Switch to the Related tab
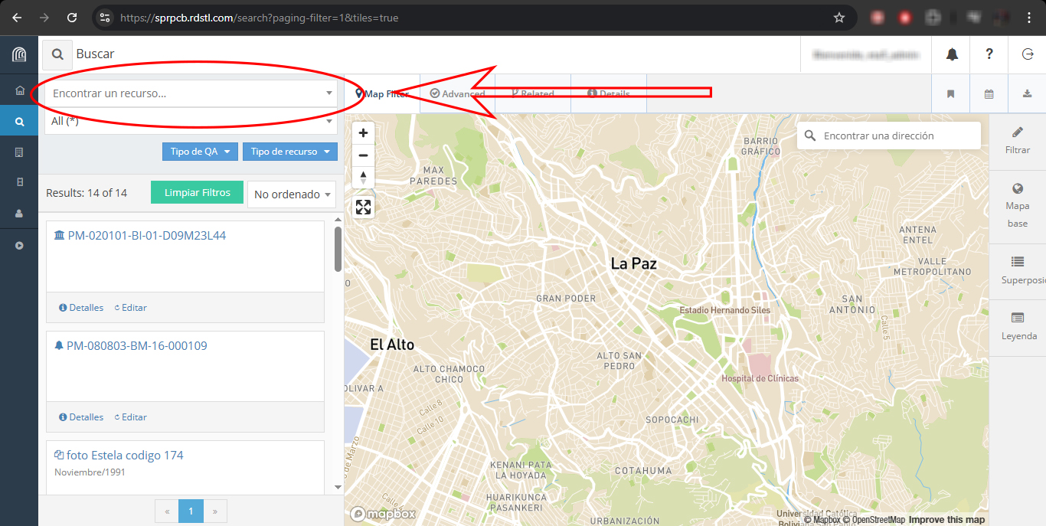This screenshot has width=1046, height=526. tap(533, 94)
